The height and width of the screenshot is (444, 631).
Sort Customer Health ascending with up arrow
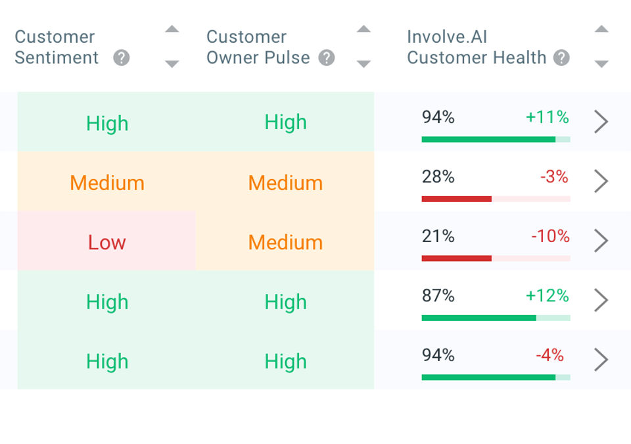point(601,30)
